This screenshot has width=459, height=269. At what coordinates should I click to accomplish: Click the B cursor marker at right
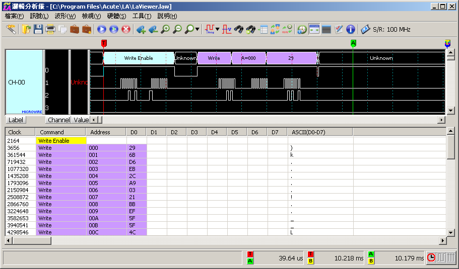click(x=447, y=44)
